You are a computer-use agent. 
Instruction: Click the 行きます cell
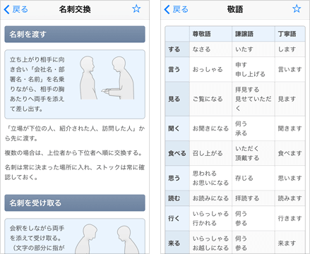click(x=290, y=219)
